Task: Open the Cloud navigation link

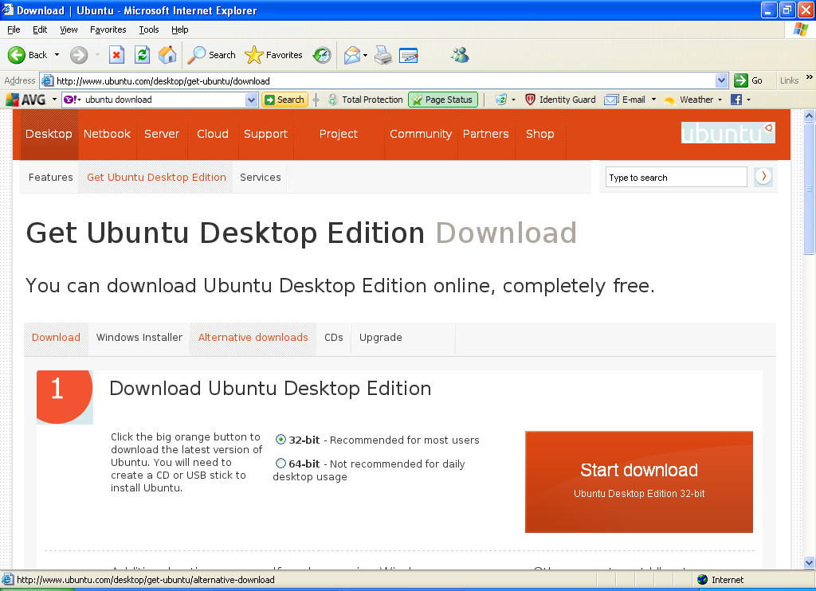Action: [212, 134]
